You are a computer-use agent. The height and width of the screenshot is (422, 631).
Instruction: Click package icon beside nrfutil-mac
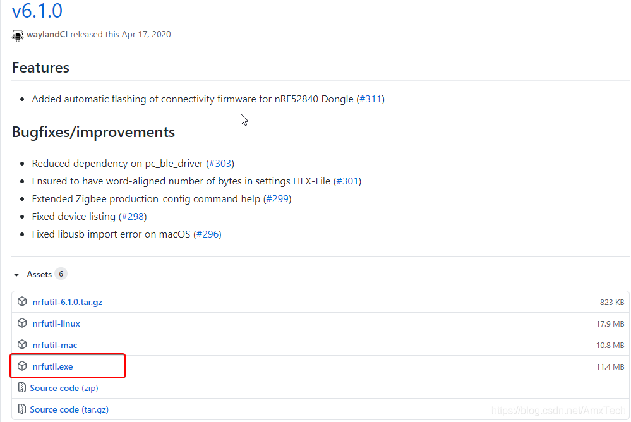click(22, 345)
